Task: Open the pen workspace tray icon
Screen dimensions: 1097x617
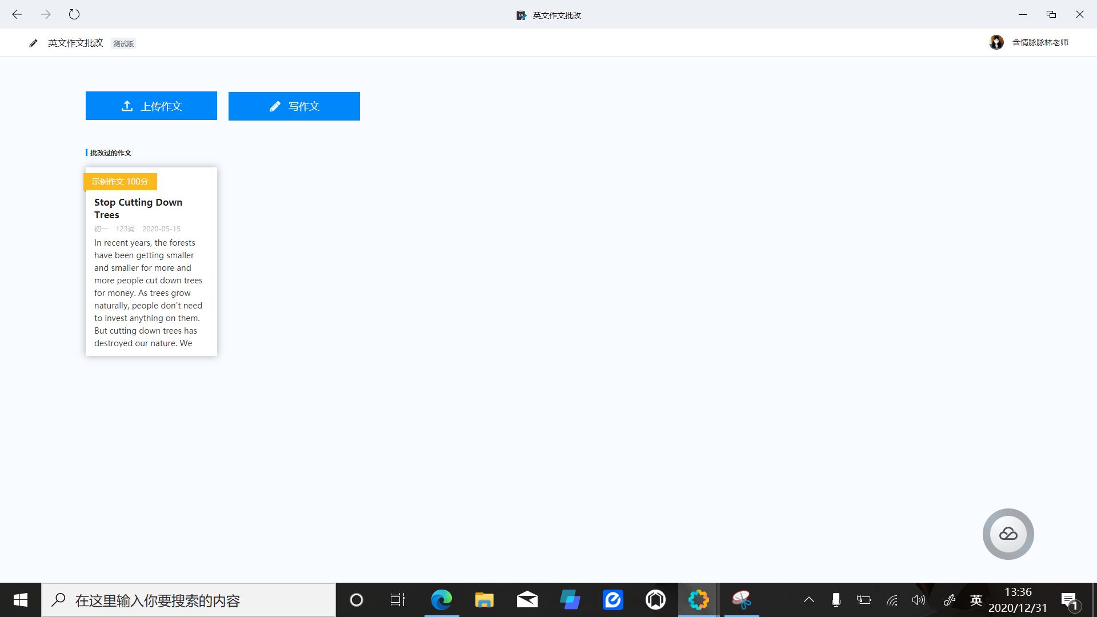Action: coord(950,600)
